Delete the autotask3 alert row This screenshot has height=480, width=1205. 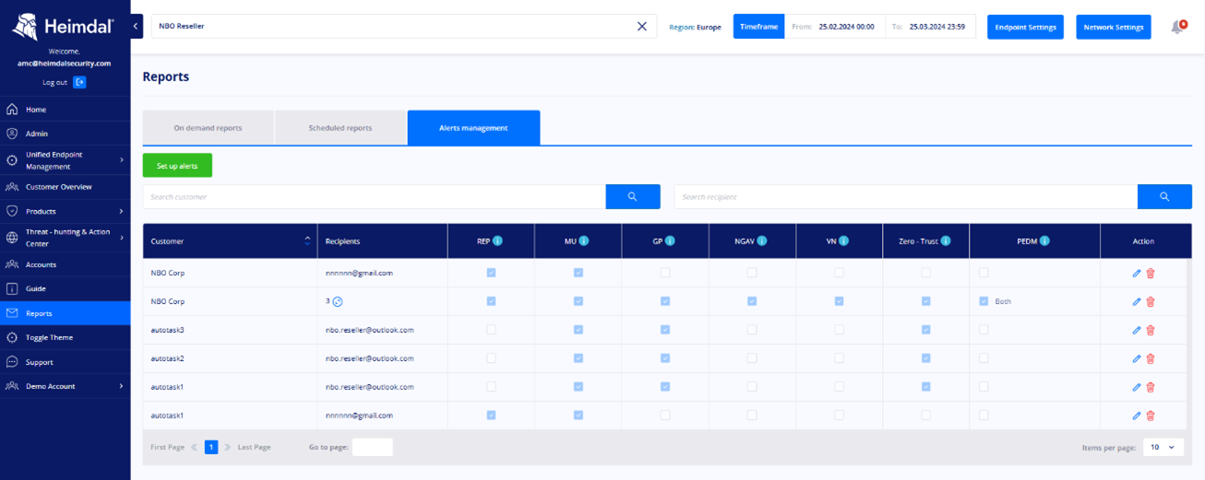coord(1151,330)
